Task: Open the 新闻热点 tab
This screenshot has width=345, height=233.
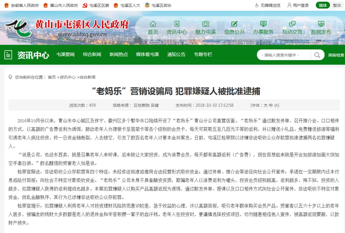Action: click(119, 54)
